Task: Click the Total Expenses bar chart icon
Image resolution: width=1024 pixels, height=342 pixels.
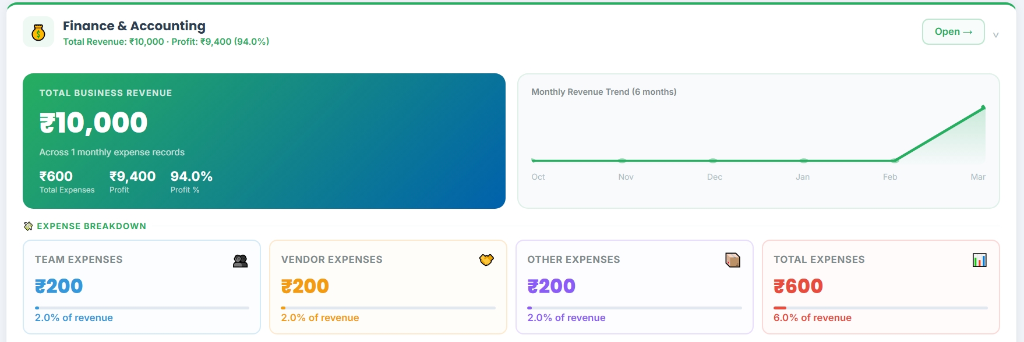Action: [x=980, y=260]
